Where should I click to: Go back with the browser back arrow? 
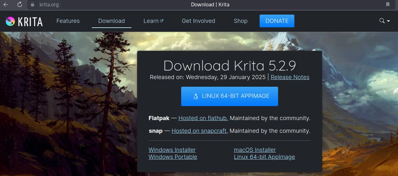tap(6, 4)
